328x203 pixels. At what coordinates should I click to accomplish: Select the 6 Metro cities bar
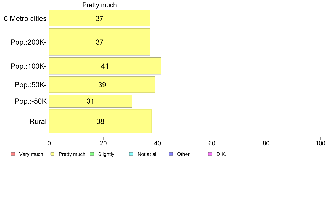pyautogui.click(x=100, y=18)
